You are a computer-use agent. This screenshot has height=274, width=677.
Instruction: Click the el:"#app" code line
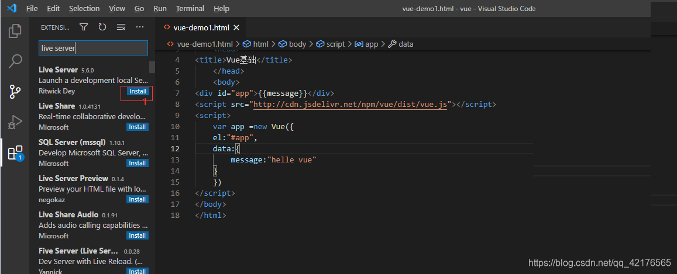click(x=235, y=138)
